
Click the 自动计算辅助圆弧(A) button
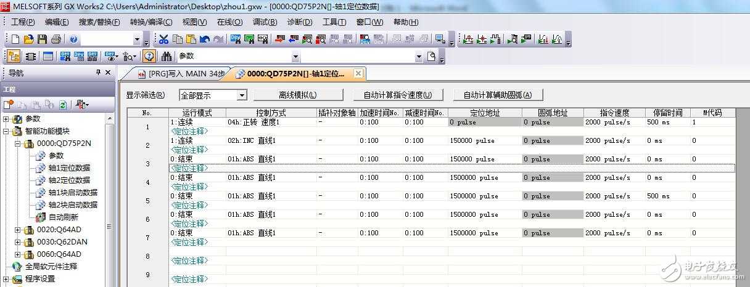(498, 95)
